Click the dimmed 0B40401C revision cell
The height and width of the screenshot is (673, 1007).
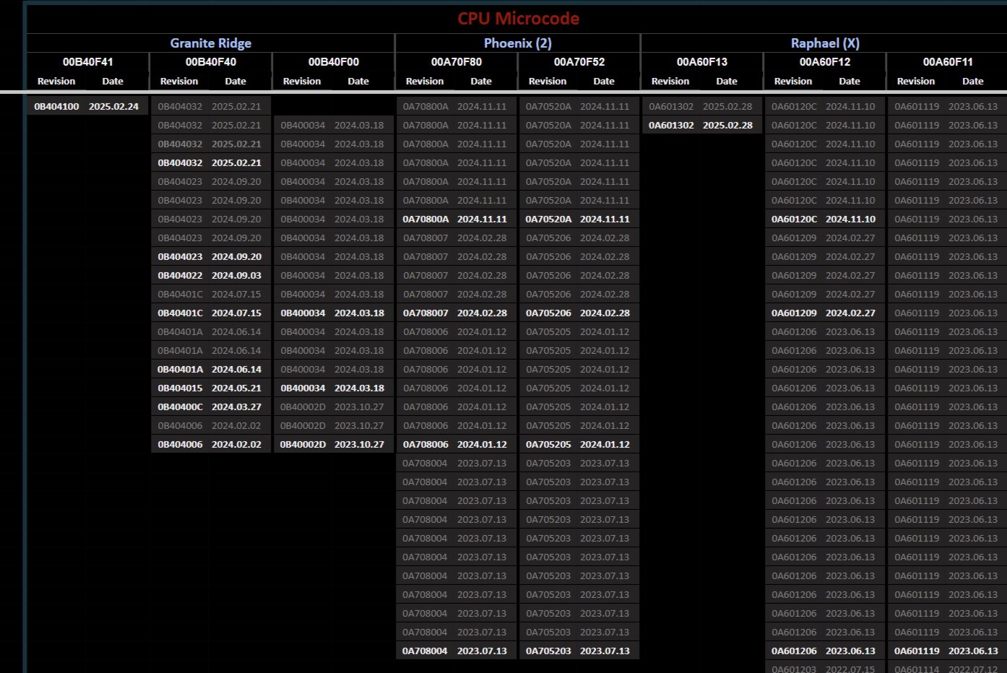pos(180,294)
